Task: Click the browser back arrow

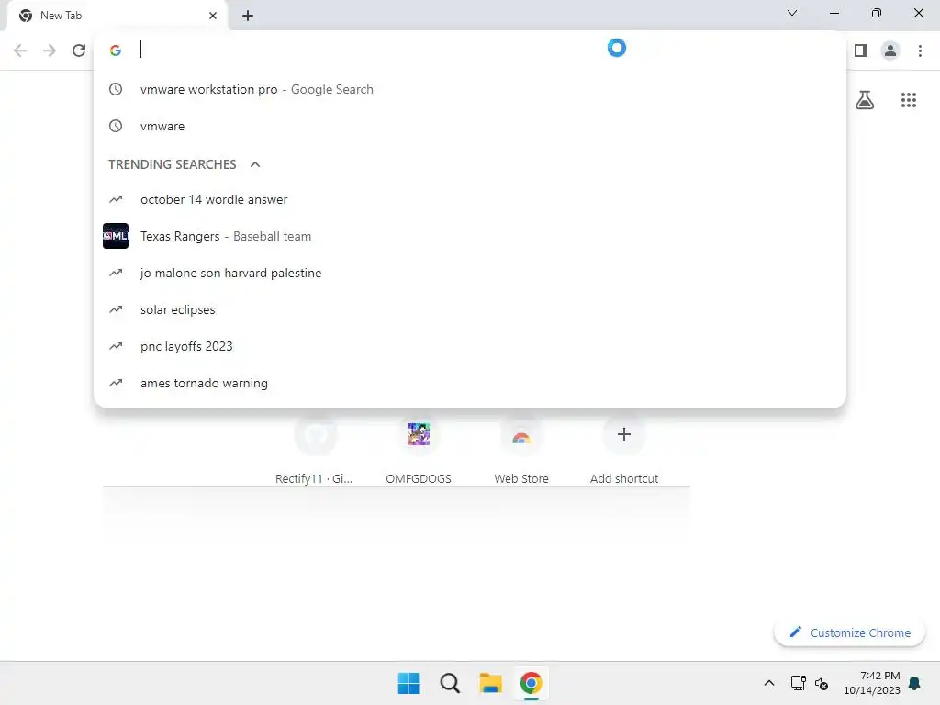Action: coord(20,50)
